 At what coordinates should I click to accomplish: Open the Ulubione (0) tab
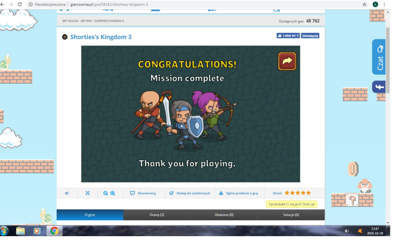pyautogui.click(x=224, y=215)
